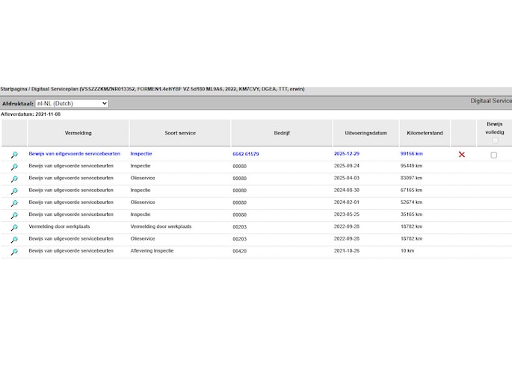
Task: Tick the Bewijs volledig checkbox for 99156 km row
Action: point(493,155)
